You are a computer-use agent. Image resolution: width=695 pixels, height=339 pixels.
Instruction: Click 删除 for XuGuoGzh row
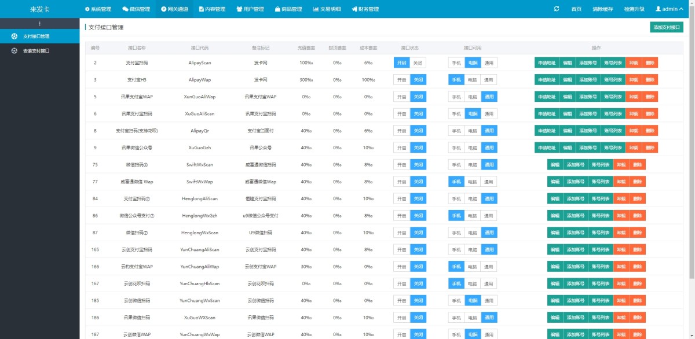(x=650, y=148)
